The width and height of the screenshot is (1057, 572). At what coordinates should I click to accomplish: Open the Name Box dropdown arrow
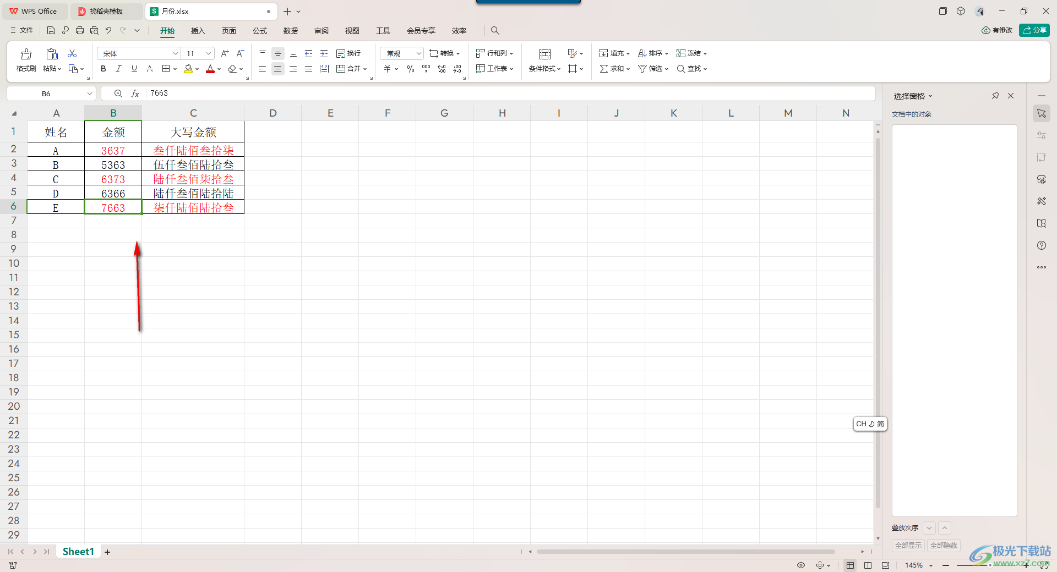tap(89, 94)
